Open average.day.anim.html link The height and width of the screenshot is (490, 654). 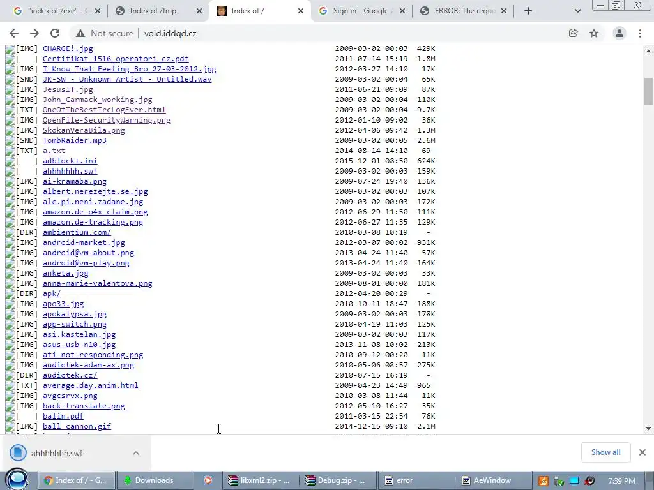click(x=91, y=385)
